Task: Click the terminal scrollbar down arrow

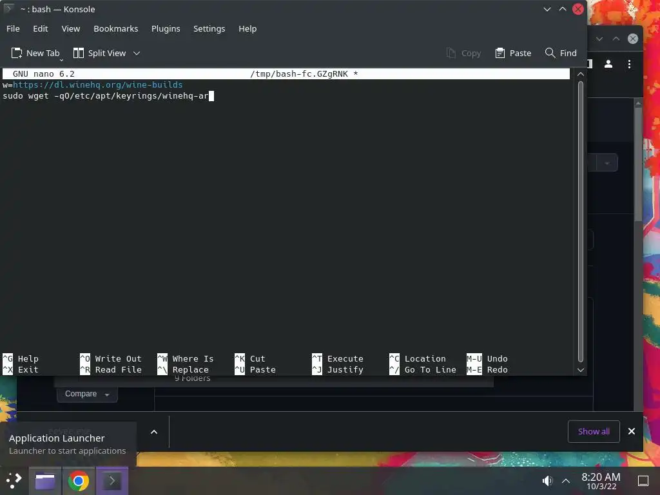Action: click(x=581, y=370)
